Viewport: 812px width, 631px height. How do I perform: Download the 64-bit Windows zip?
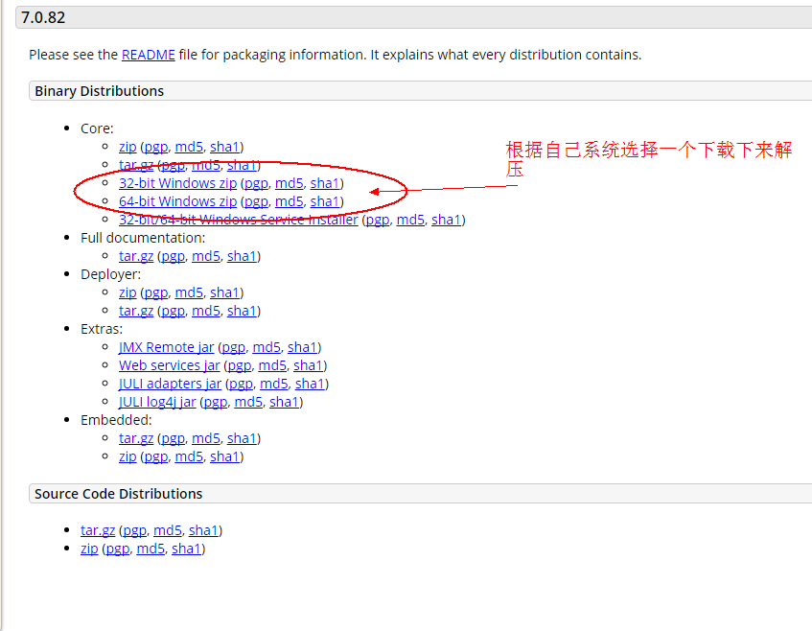click(177, 201)
